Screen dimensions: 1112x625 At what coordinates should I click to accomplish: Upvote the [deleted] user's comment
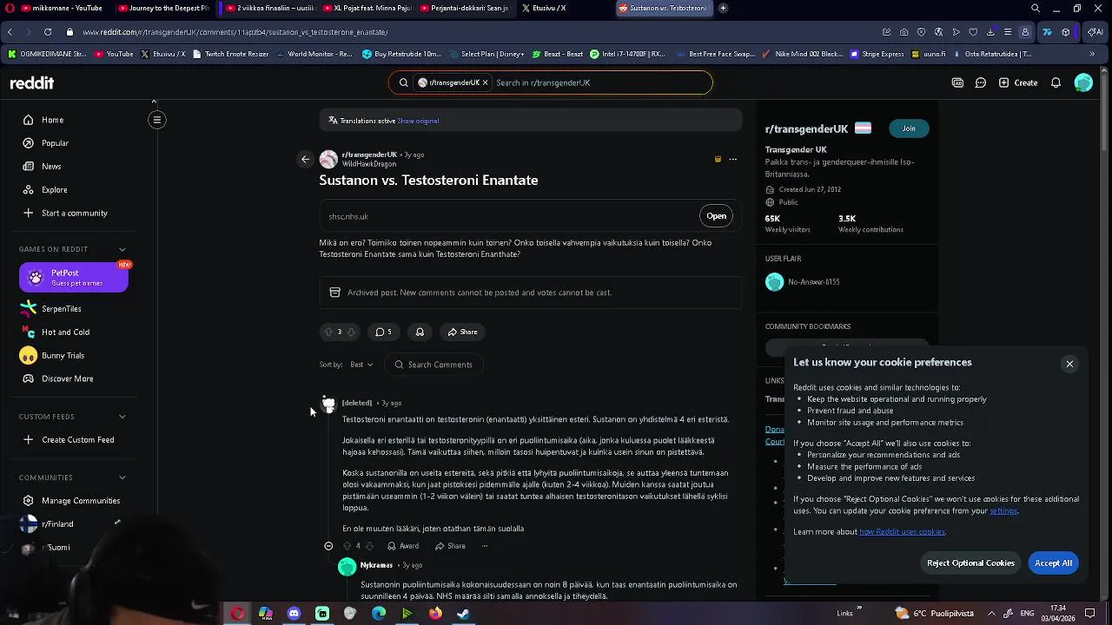(x=347, y=546)
